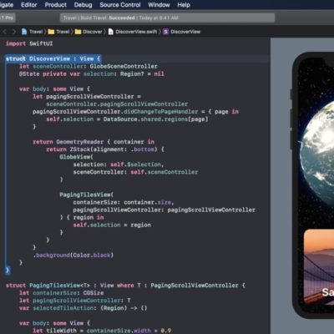Click 'GeometryReader' in the return statement
This screenshot has height=334, width=334.
[79, 142]
